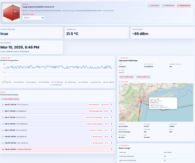
Task: Click the red marker under the map popup
Action: click(x=163, y=110)
